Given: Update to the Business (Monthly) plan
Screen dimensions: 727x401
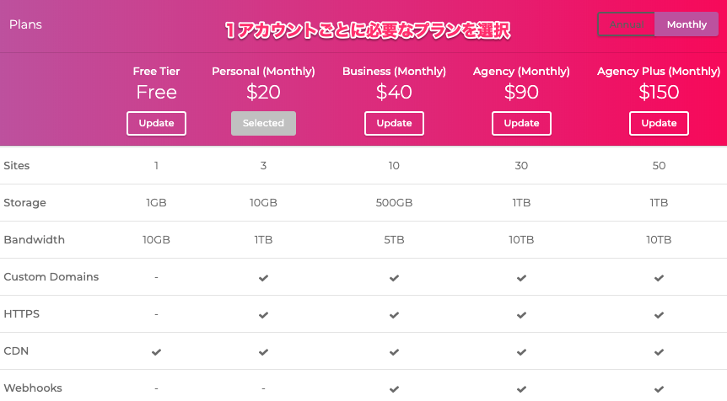Looking at the screenshot, I should [394, 123].
